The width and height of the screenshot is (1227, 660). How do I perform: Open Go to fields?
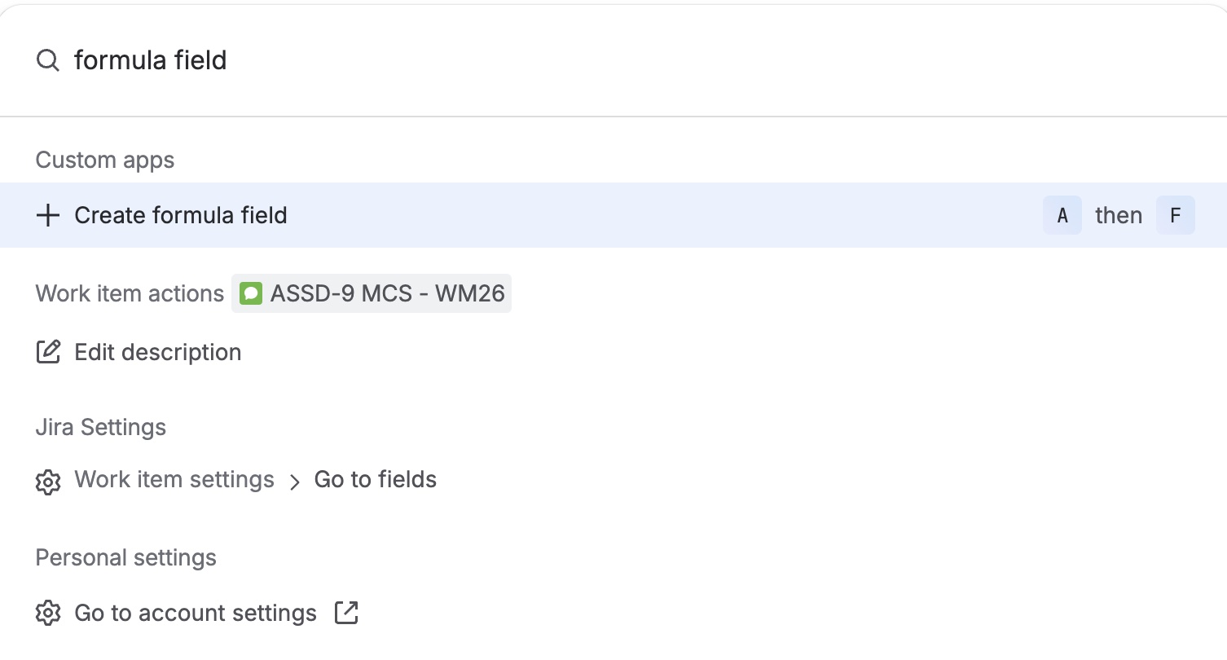376,479
